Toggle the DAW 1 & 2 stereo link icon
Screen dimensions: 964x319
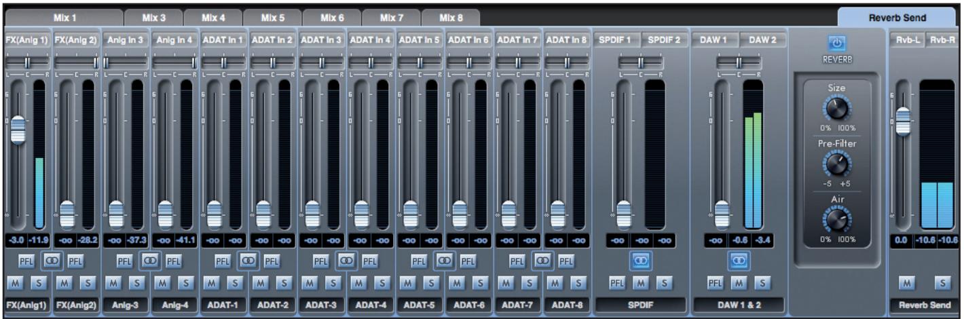click(739, 260)
